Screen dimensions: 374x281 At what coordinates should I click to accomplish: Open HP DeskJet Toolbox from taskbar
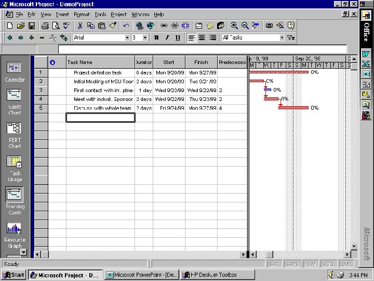pyautogui.click(x=217, y=275)
